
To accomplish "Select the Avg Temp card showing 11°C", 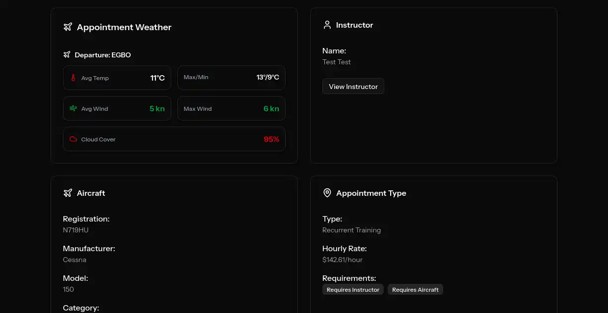I will click(x=117, y=78).
